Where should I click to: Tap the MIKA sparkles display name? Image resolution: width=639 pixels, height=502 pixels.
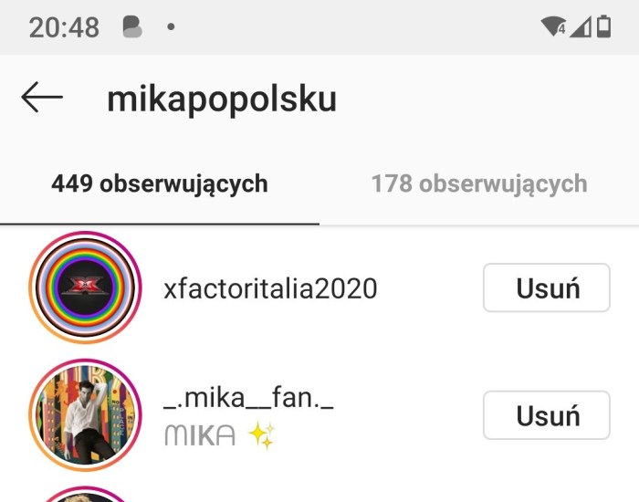(220, 435)
